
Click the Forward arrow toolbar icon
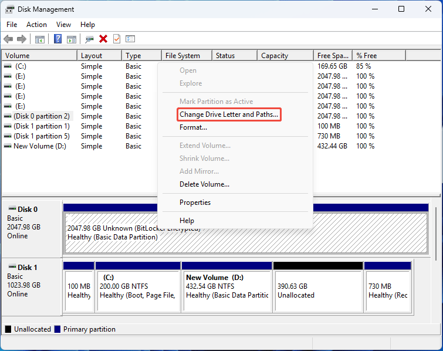click(x=22, y=39)
